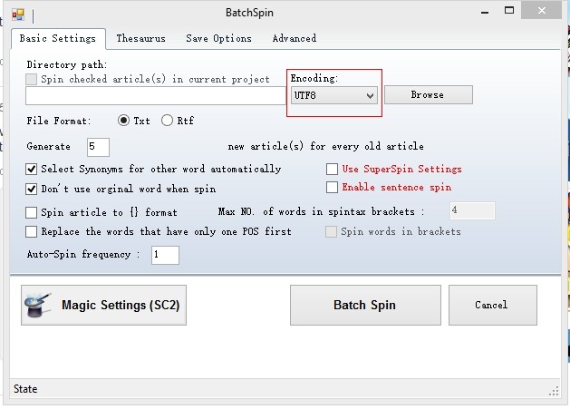Screen dimensions: 570x409
Task: Click the Auto-Spin frequency input field
Action: [165, 255]
